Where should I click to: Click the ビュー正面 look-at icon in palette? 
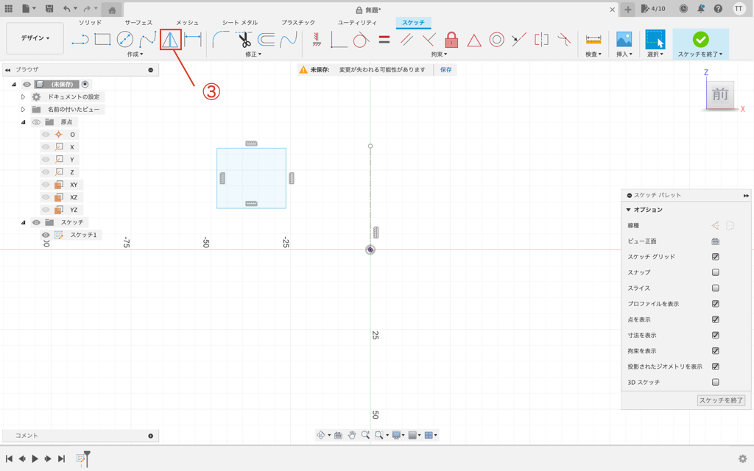(716, 241)
